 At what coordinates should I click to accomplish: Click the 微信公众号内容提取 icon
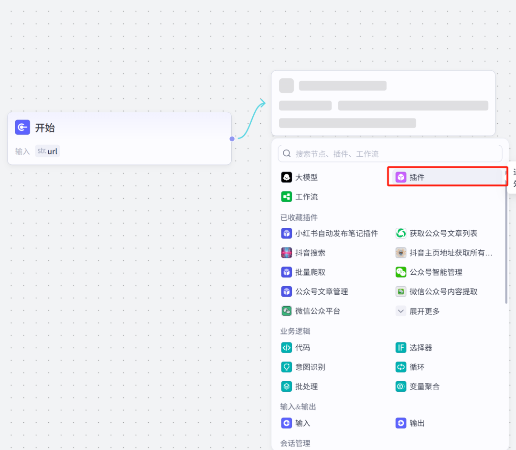pyautogui.click(x=400, y=291)
